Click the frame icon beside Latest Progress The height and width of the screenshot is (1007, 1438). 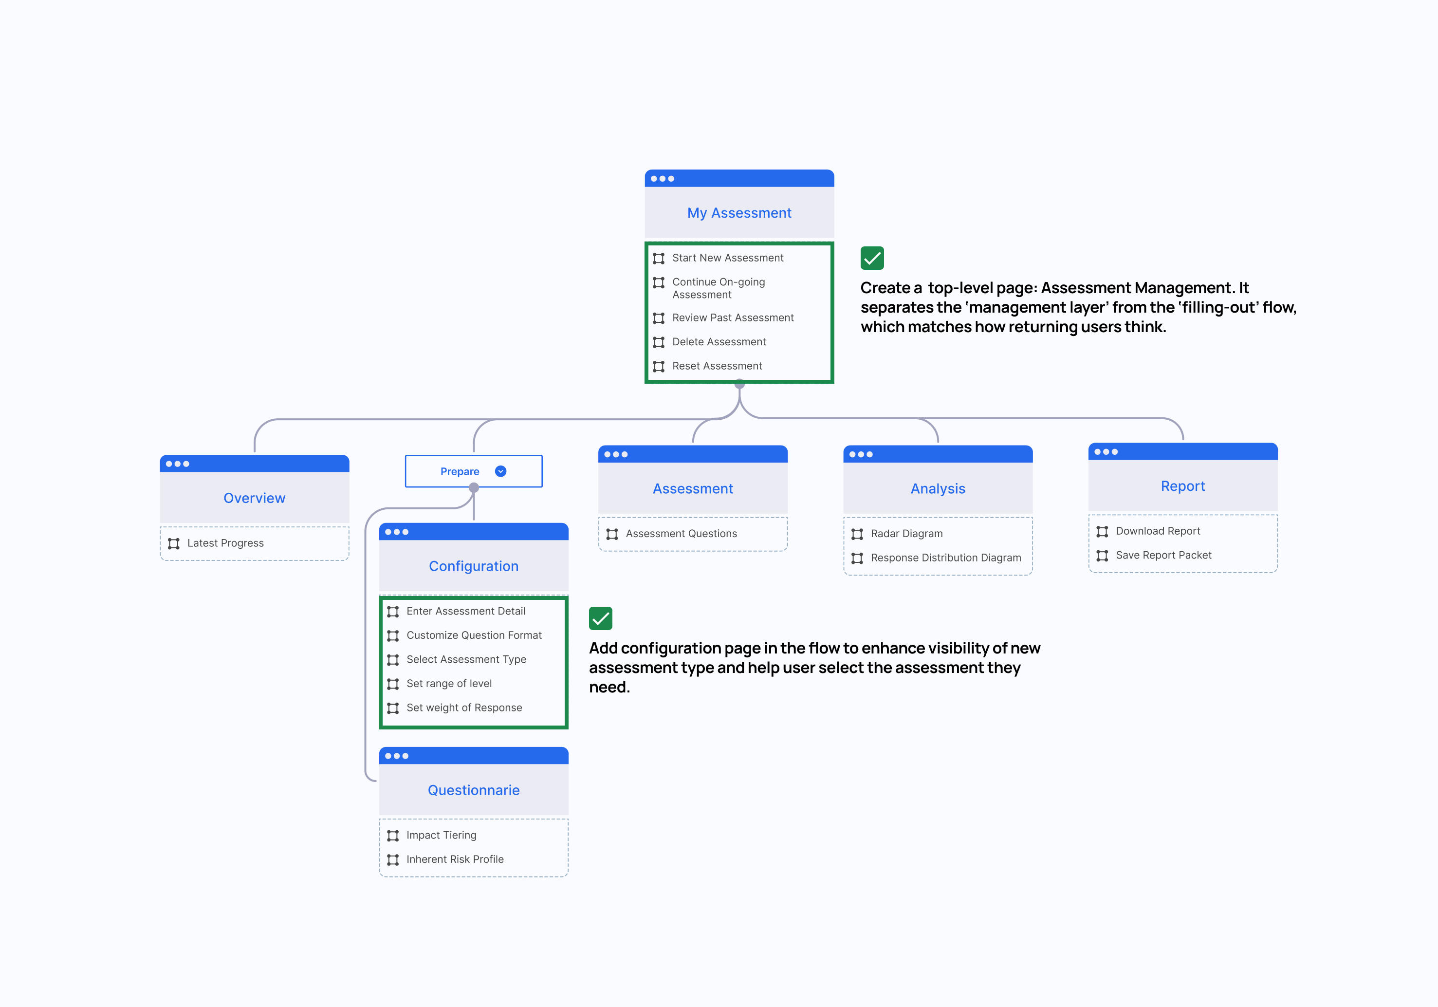point(173,543)
